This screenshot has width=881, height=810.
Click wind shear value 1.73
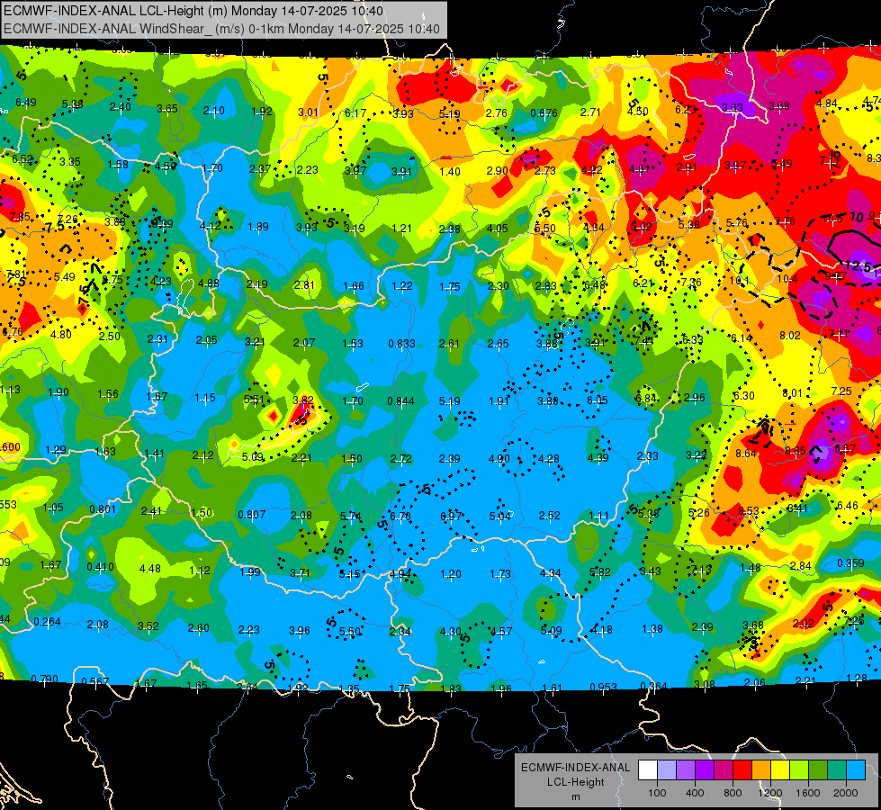500,574
